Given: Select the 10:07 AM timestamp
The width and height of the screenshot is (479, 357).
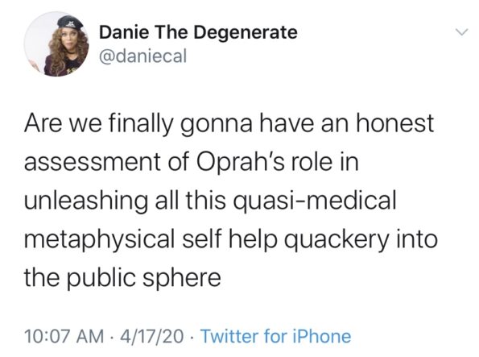Looking at the screenshot, I should (x=64, y=336).
